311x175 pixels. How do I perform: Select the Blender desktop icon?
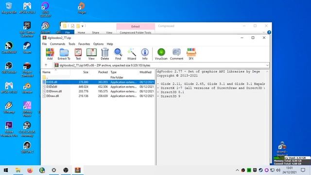click(x=27, y=87)
